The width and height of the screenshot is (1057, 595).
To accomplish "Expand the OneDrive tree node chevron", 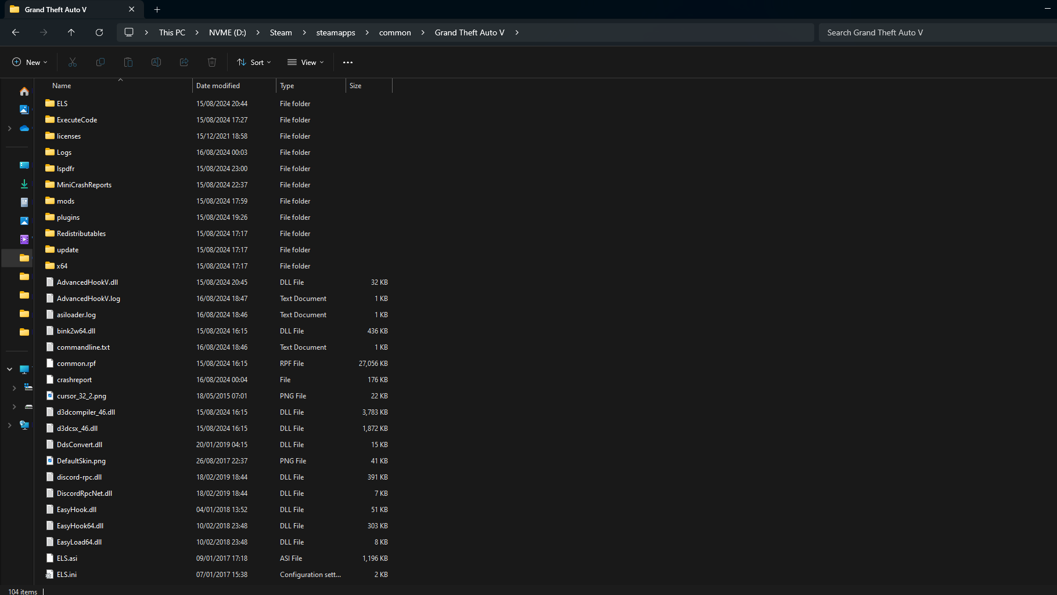I will (9, 128).
